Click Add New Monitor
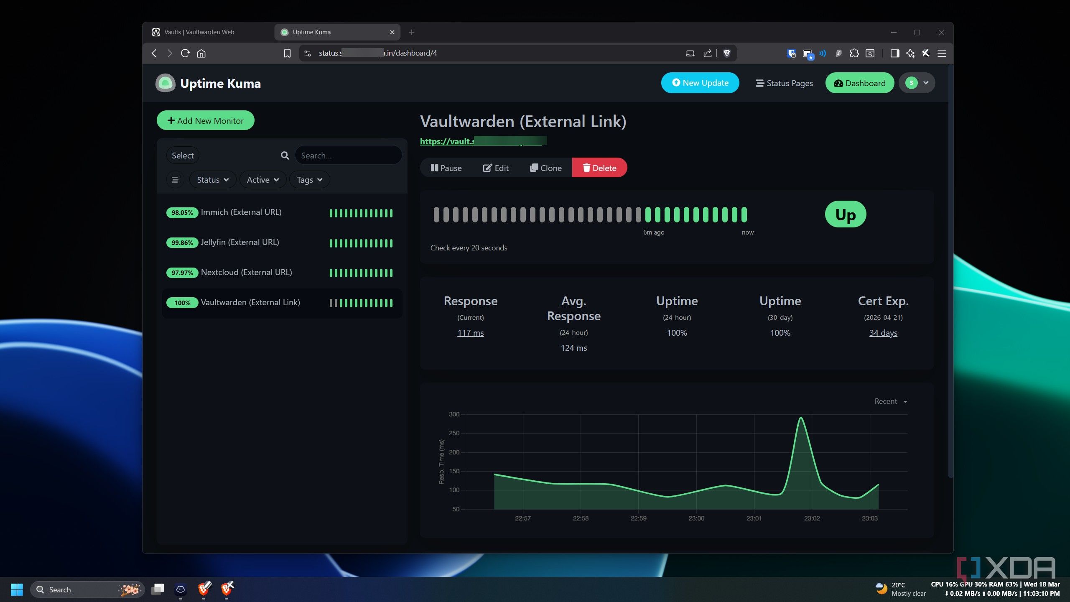Viewport: 1070px width, 602px height. point(206,120)
